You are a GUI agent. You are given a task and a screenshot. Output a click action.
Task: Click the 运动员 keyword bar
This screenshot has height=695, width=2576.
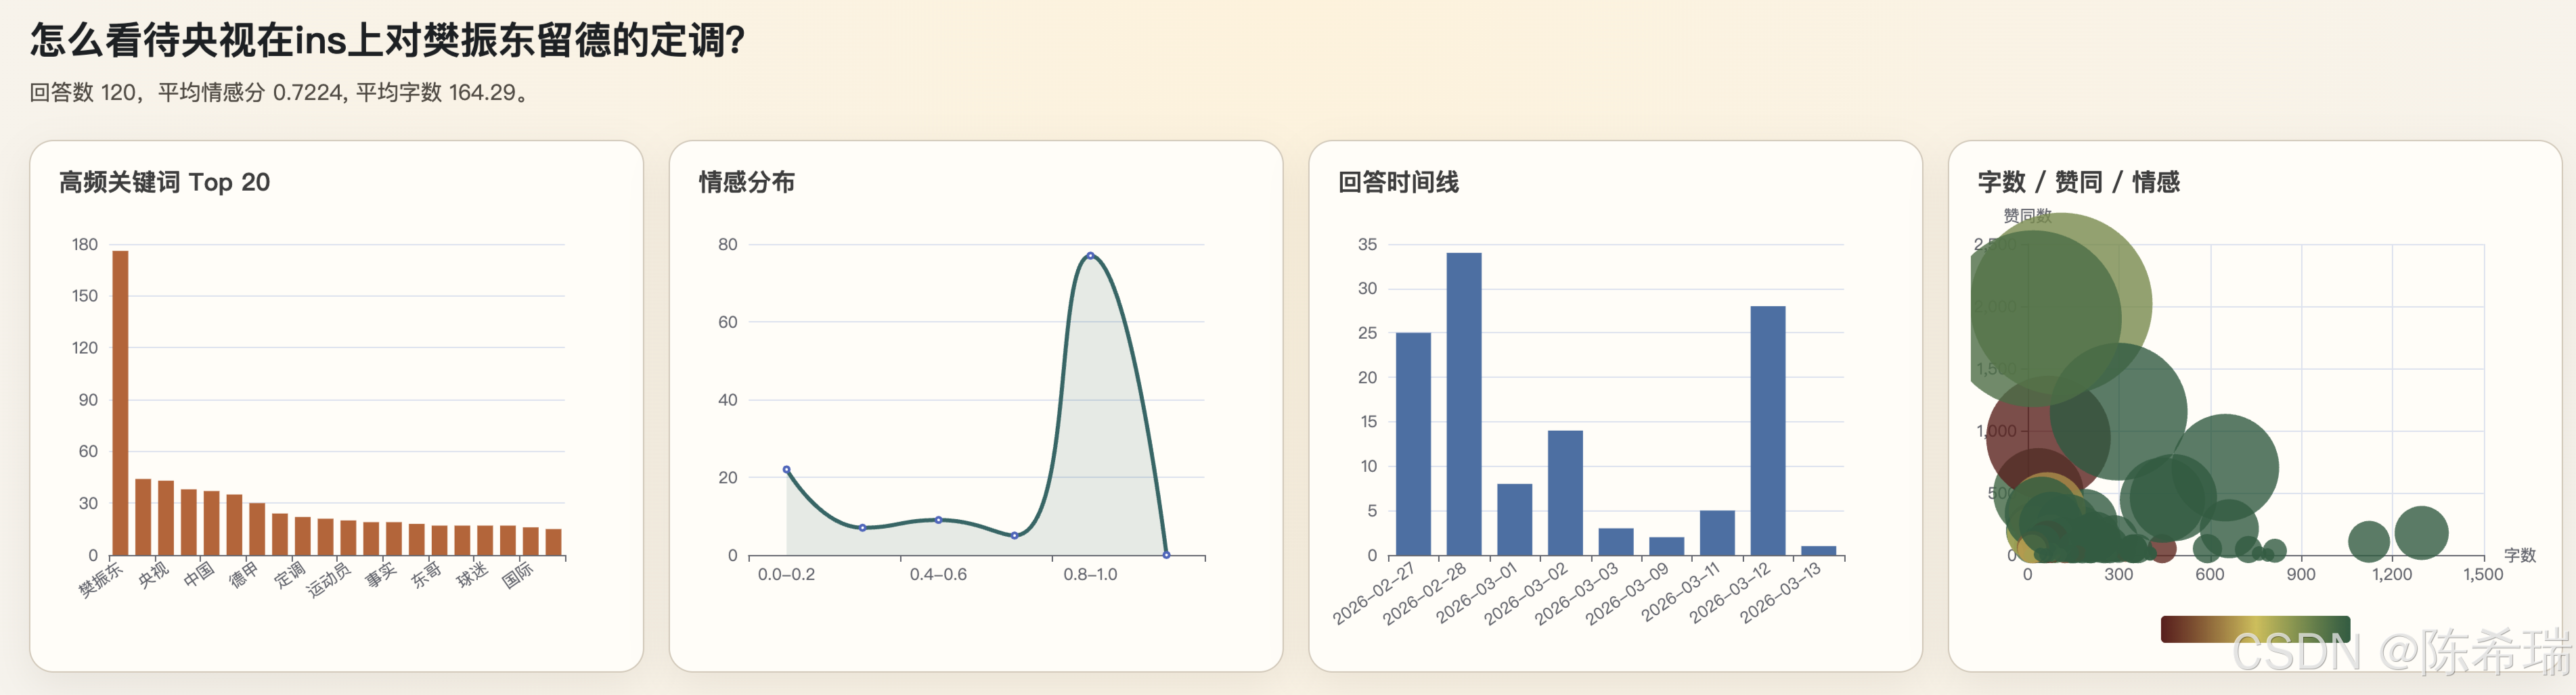tap(348, 537)
